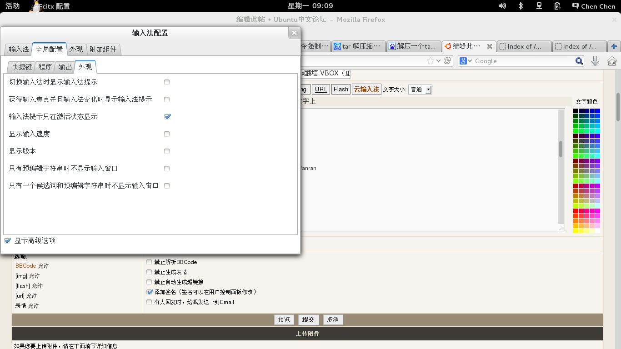Uncheck 输入法提示只在激活状态显示
The width and height of the screenshot is (621, 349).
coord(167,117)
